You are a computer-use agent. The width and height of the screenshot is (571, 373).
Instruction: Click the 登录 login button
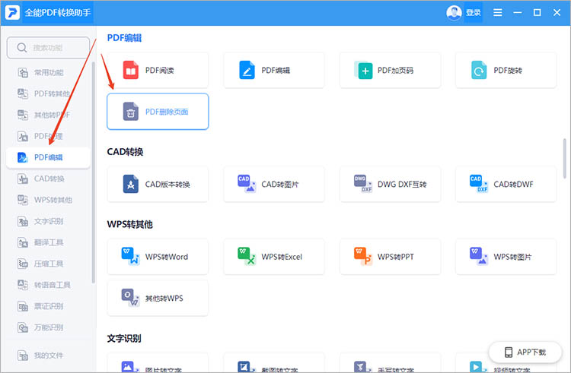tap(473, 13)
